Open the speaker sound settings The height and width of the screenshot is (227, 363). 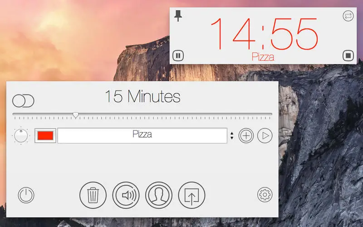[126, 195]
